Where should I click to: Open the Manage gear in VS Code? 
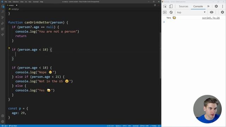pyautogui.click(x=3, y=121)
